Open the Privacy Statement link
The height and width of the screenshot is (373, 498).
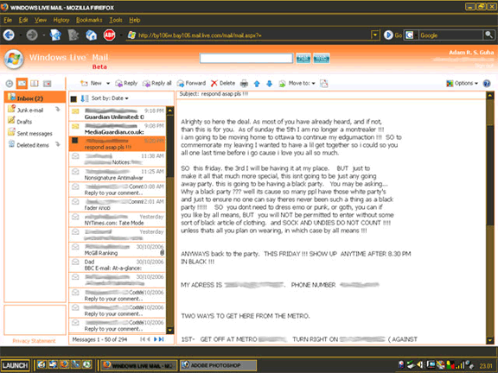(x=34, y=341)
